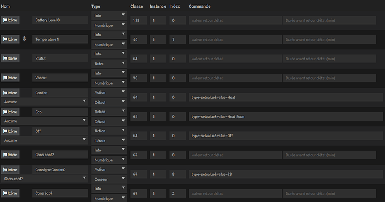Click the command field with value=23
The height and width of the screenshot is (202, 385).
286,174
